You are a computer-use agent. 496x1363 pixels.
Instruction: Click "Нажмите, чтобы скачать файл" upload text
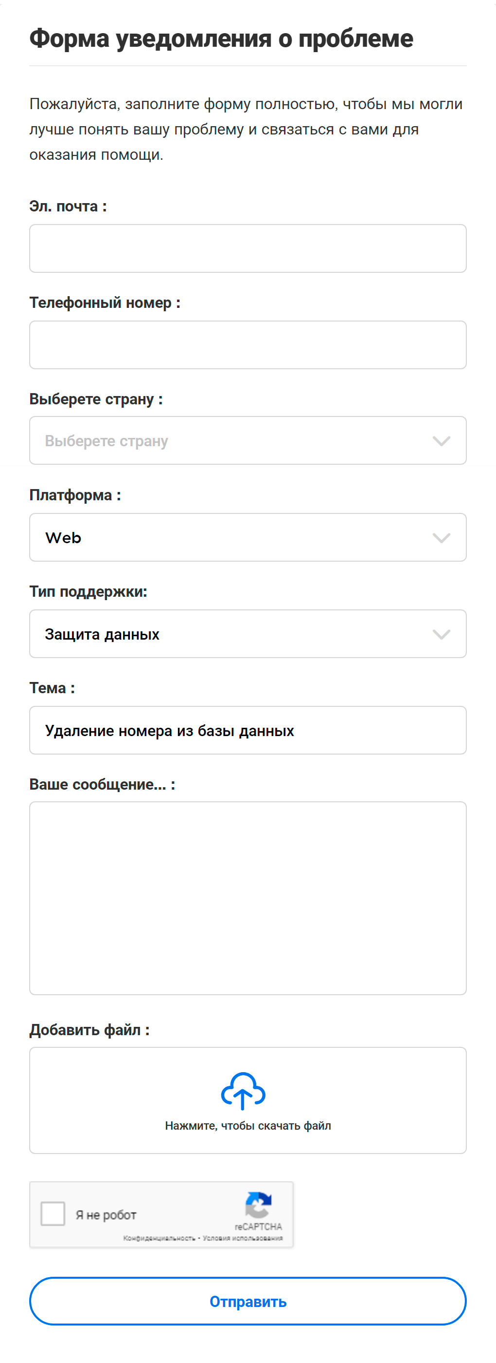pyautogui.click(x=248, y=1126)
